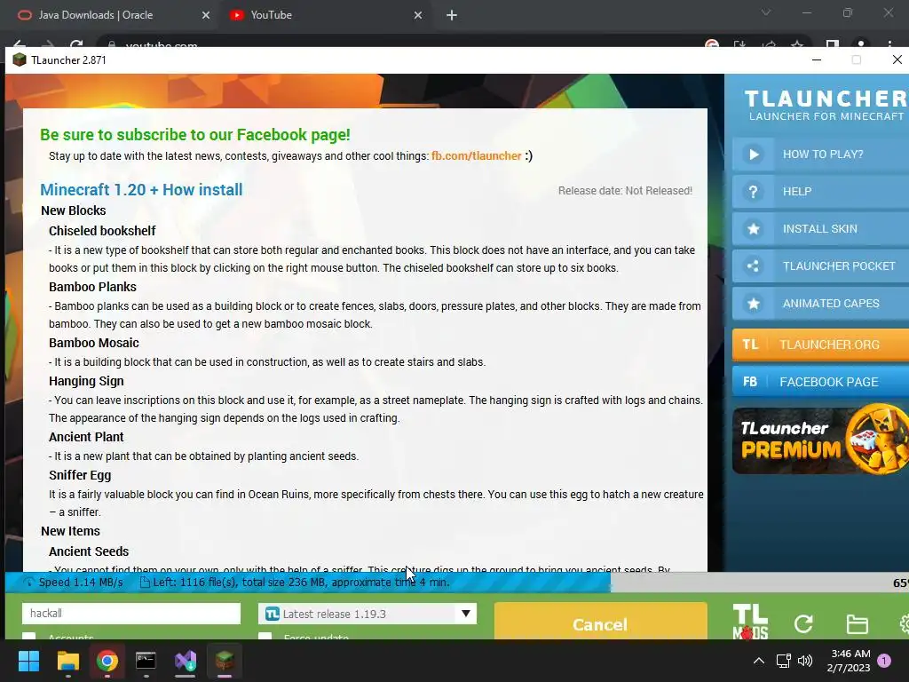Click the INSTALL SKIN star icon
The height and width of the screenshot is (682, 909).
pyautogui.click(x=753, y=228)
